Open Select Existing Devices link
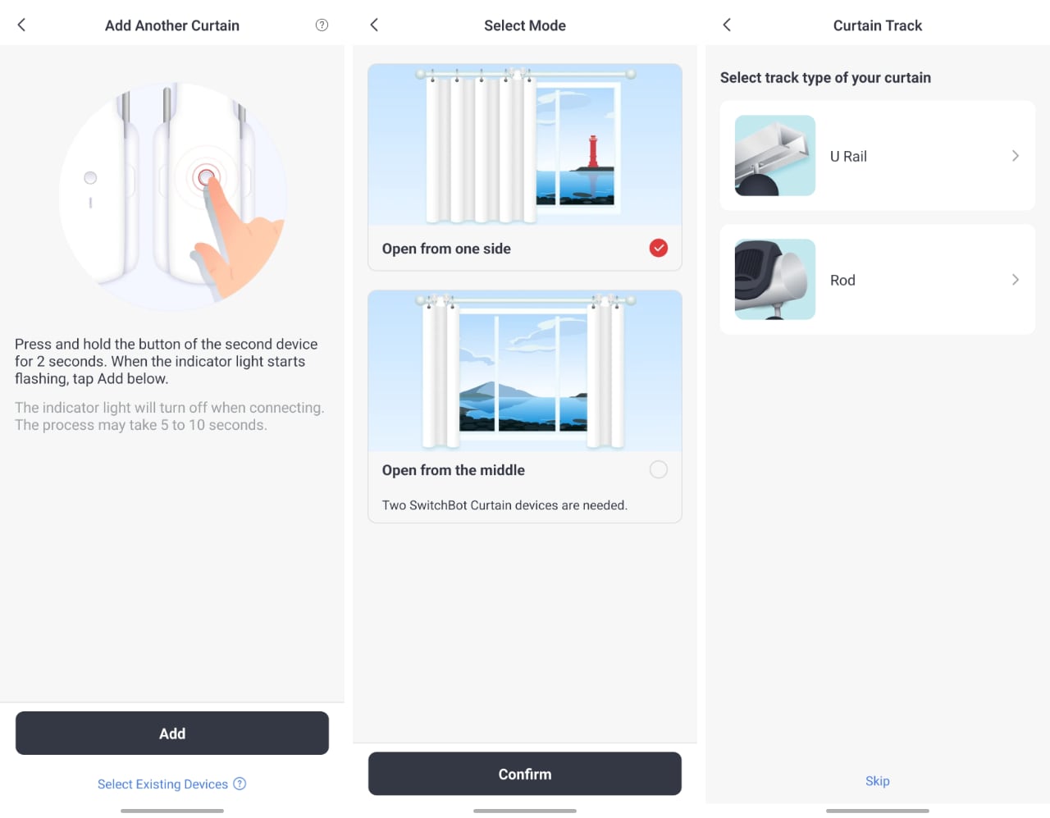Image resolution: width=1050 pixels, height=818 pixels. [x=162, y=784]
